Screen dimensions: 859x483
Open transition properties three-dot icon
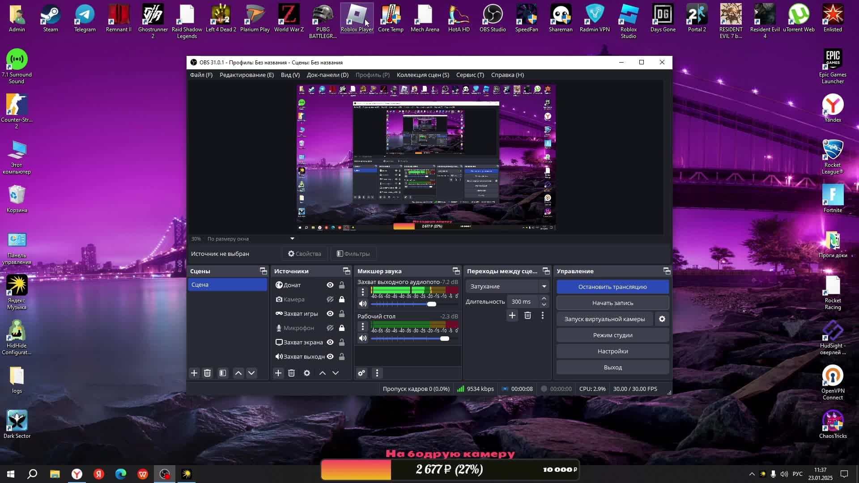click(x=543, y=316)
